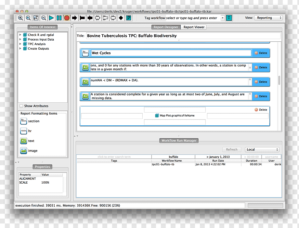Image resolution: width=299 pixels, height=228 pixels.
Task: Click the zoom out magnifier icon
Action: pyautogui.click(x=44, y=18)
